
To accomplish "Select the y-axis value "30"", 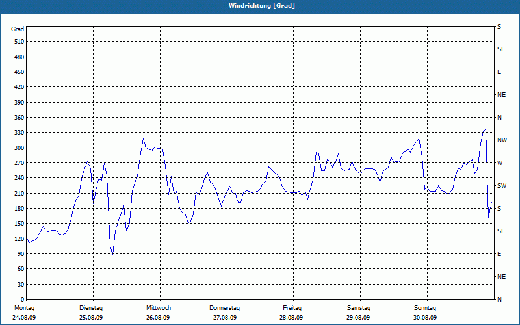I will coord(21,285).
